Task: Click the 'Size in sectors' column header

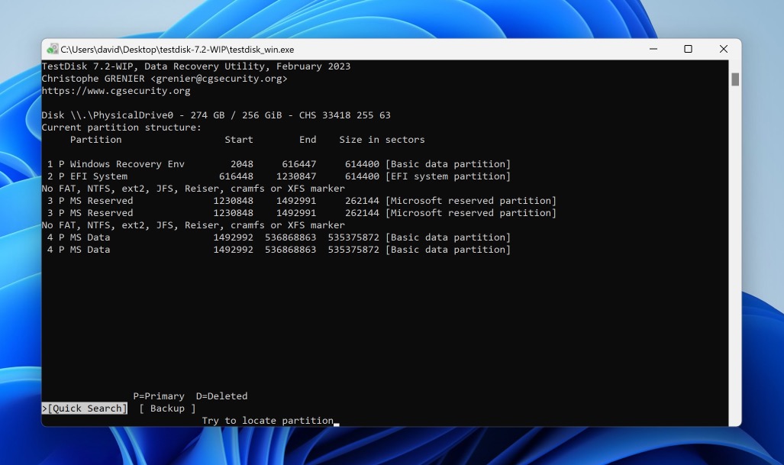Action: point(382,140)
